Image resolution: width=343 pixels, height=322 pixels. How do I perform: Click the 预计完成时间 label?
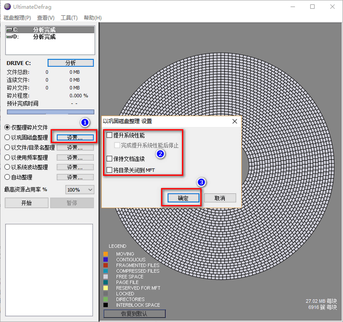pyautogui.click(x=23, y=103)
